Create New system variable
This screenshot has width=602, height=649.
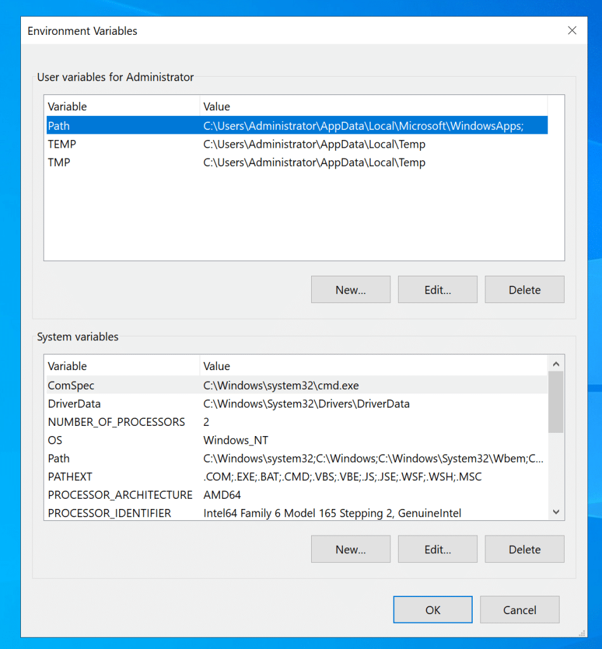pos(350,549)
